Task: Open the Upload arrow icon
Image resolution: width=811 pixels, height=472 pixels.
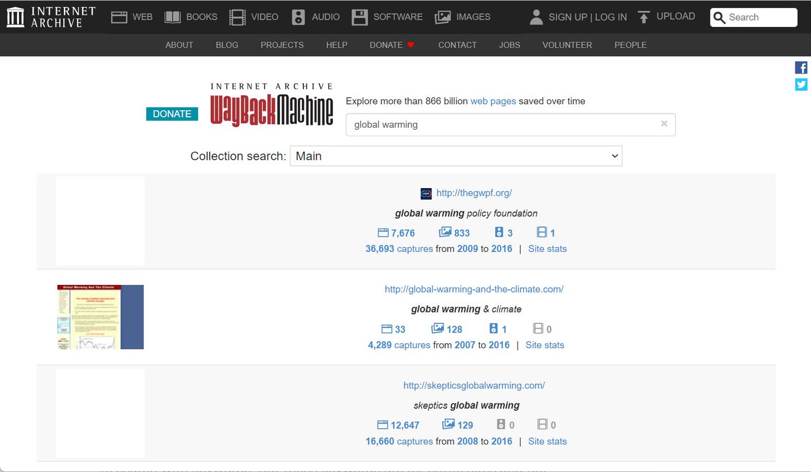Action: pos(643,17)
